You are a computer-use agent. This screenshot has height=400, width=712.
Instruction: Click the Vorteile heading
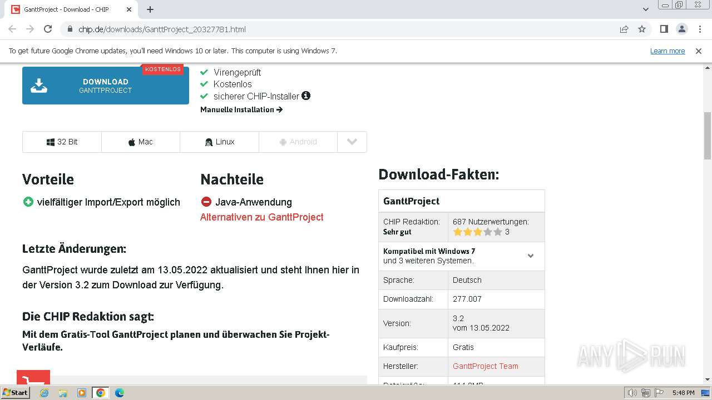click(x=48, y=179)
